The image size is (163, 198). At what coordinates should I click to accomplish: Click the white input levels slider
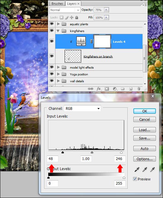click(121, 152)
